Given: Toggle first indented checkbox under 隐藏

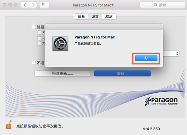Looking at the screenshot, I should click(39, 33).
